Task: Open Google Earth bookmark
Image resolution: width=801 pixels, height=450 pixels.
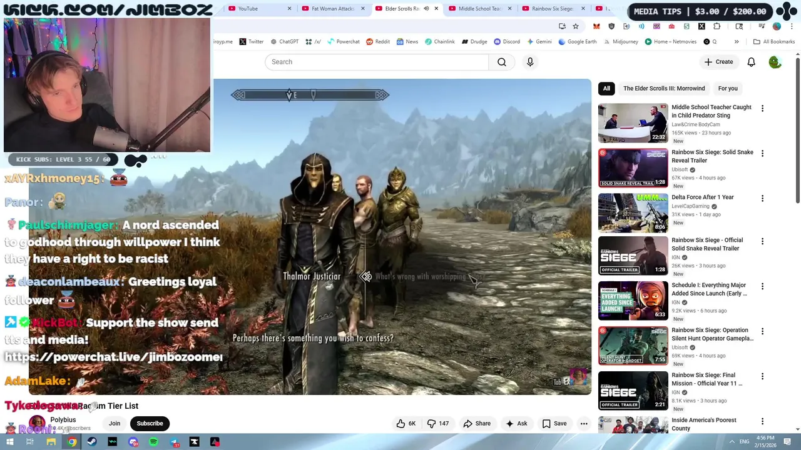Action: (x=579, y=42)
